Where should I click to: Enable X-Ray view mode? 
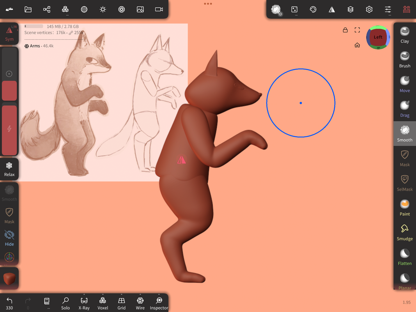pyautogui.click(x=84, y=303)
